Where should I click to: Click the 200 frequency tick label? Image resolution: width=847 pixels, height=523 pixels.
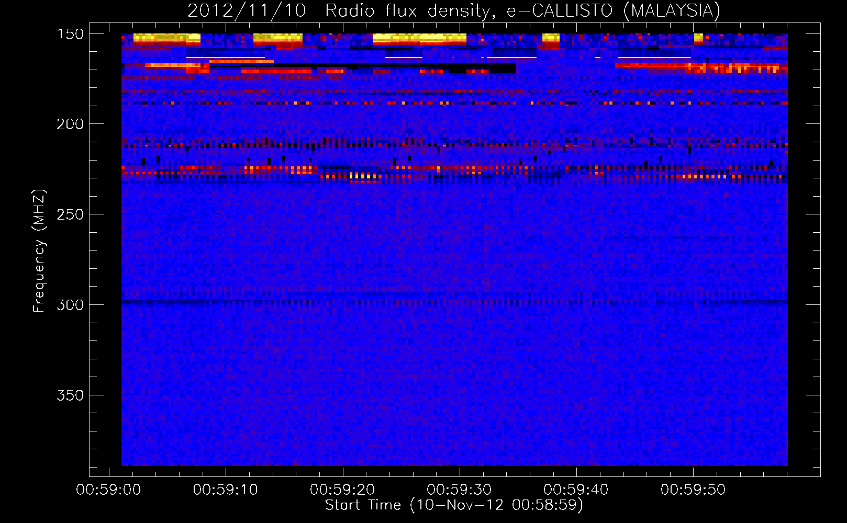click(x=70, y=124)
